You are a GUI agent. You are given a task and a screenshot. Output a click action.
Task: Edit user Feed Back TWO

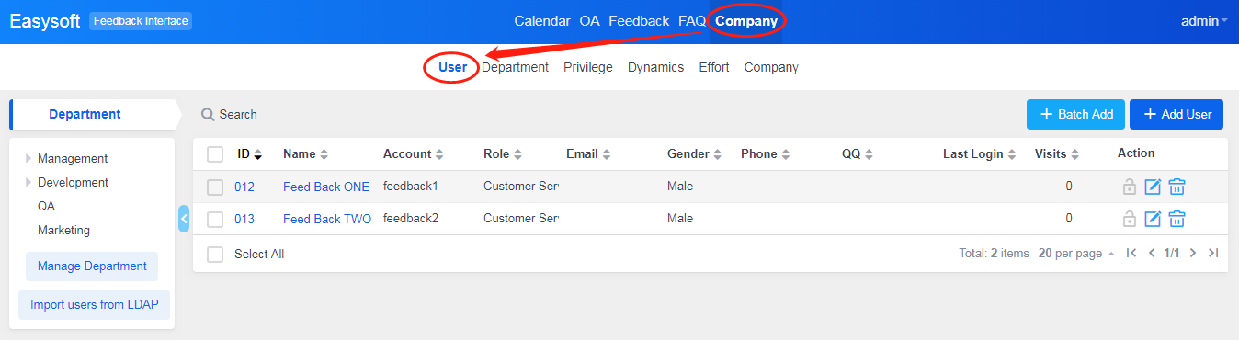tap(1153, 219)
